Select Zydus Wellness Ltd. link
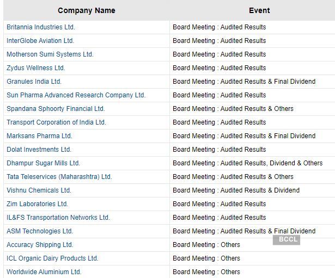The image size is (335, 278). tap(36, 68)
